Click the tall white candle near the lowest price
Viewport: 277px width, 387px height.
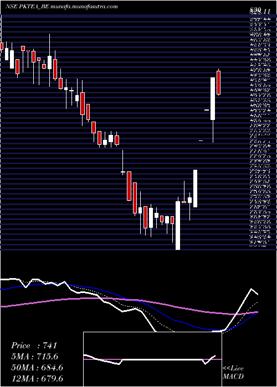point(178,226)
